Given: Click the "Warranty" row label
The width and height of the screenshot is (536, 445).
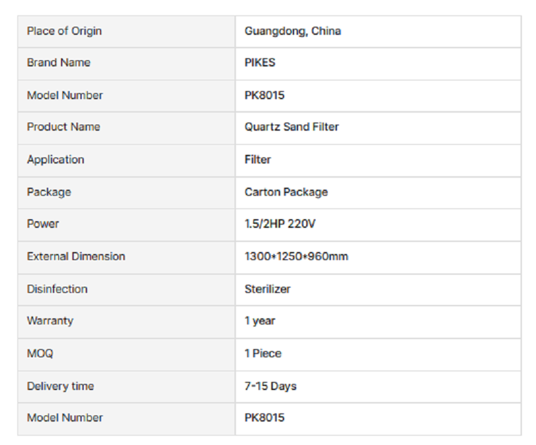Looking at the screenshot, I should click(50, 320).
